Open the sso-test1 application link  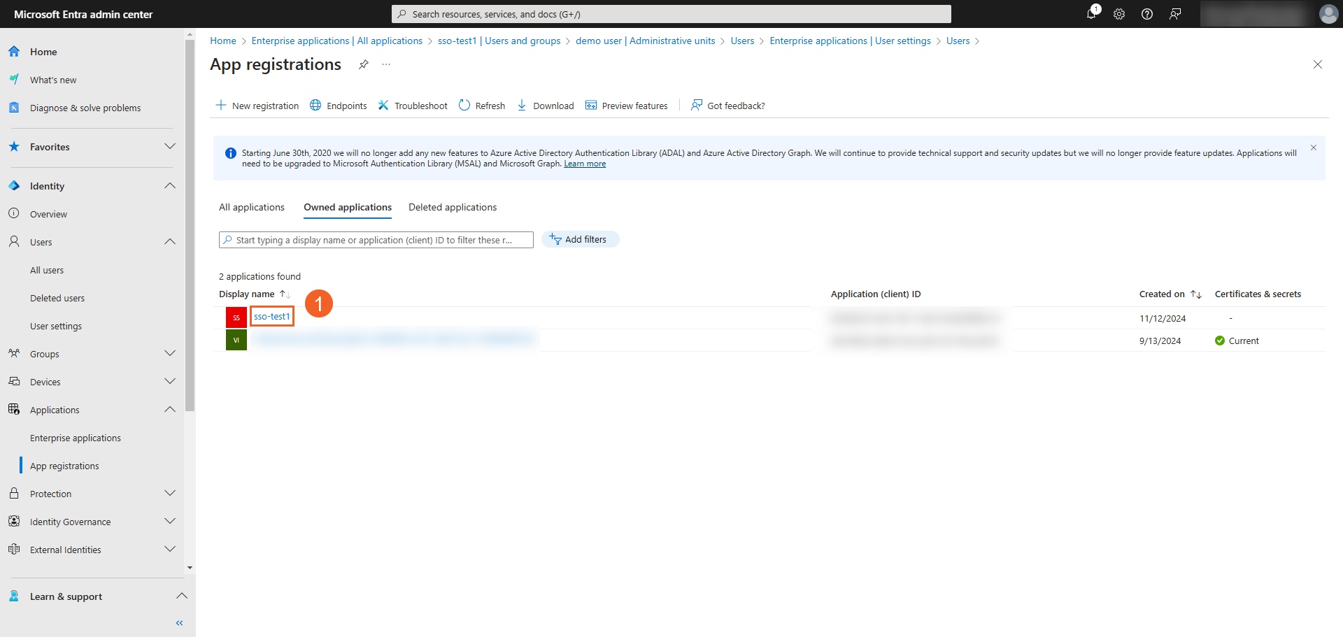(x=271, y=317)
